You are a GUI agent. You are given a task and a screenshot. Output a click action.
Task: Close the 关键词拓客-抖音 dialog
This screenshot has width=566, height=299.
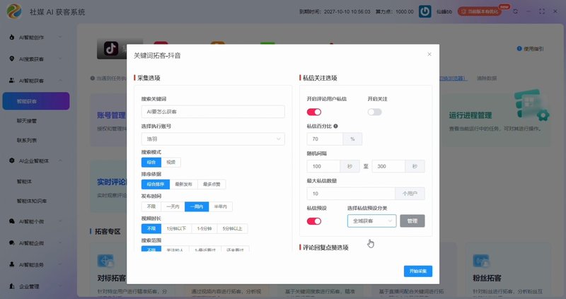point(429,54)
